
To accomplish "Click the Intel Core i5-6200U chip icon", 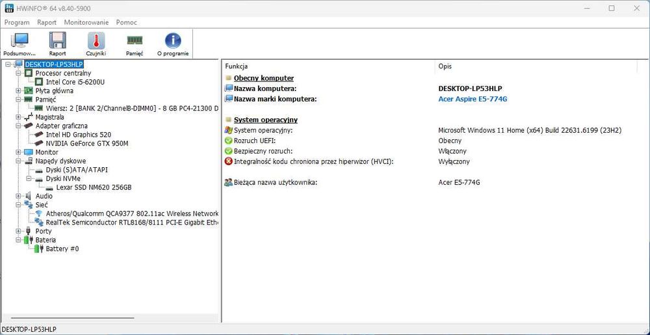I will click(39, 82).
